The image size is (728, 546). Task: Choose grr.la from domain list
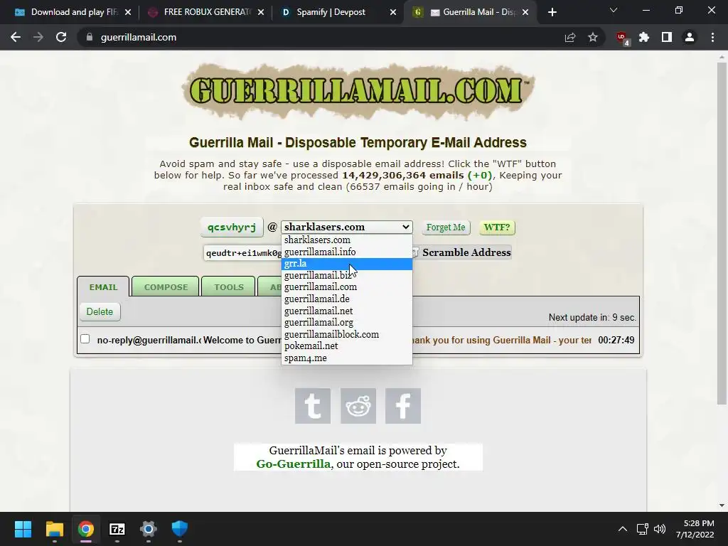coord(346,264)
